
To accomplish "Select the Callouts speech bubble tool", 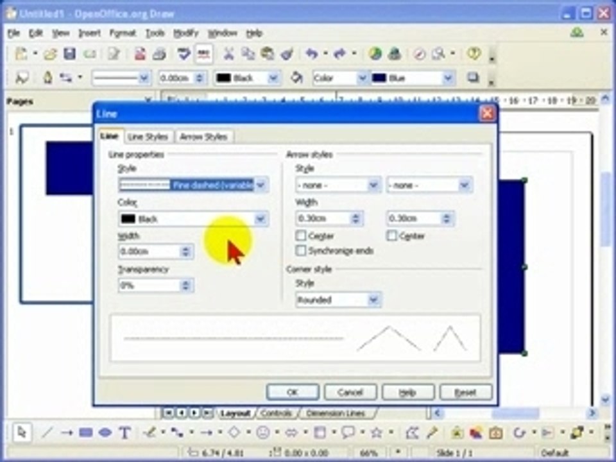I will 348,432.
